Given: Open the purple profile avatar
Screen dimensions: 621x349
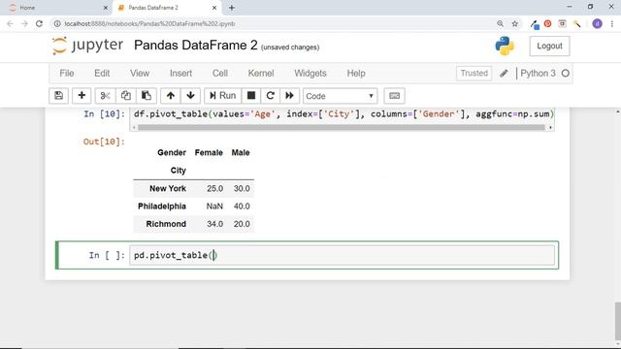Looking at the screenshot, I should pyautogui.click(x=598, y=23).
